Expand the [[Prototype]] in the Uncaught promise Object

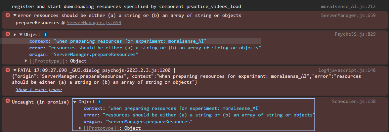(x=80, y=128)
